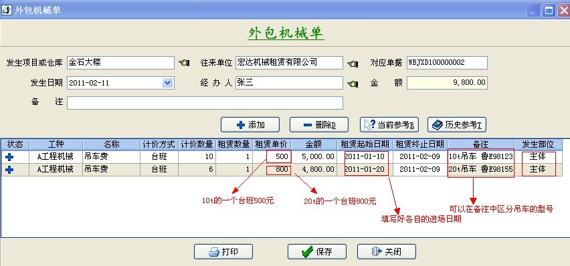Select A工程机械 cell in the 800 row
Screen dimensions: 570x266
[x=56, y=169]
